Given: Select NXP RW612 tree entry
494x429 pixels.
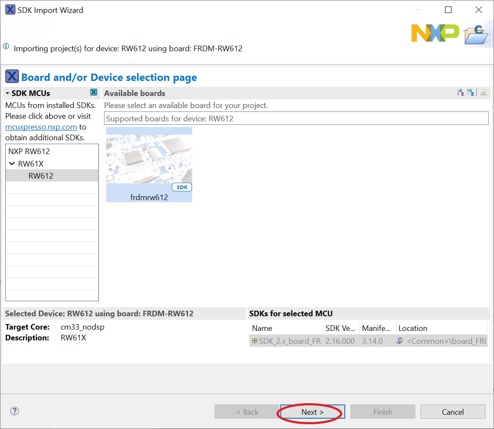Looking at the screenshot, I should click(x=29, y=151).
